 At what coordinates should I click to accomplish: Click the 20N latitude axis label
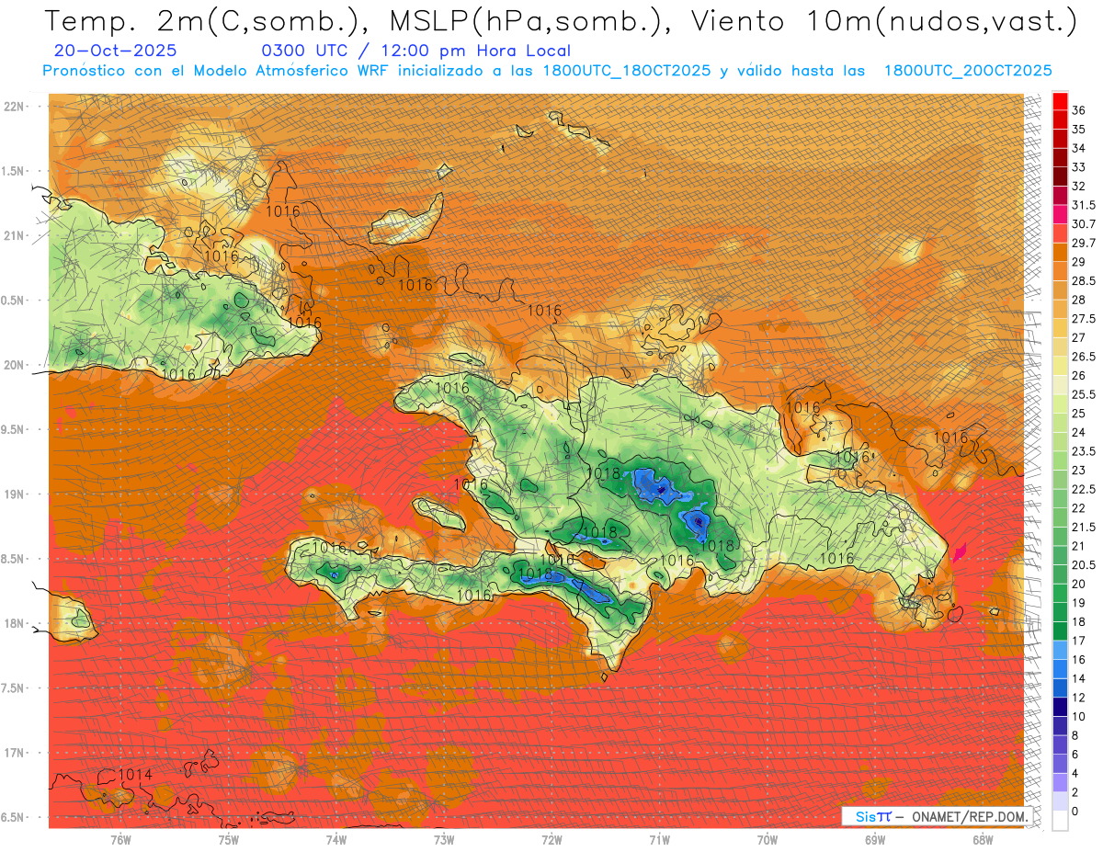pos(16,365)
